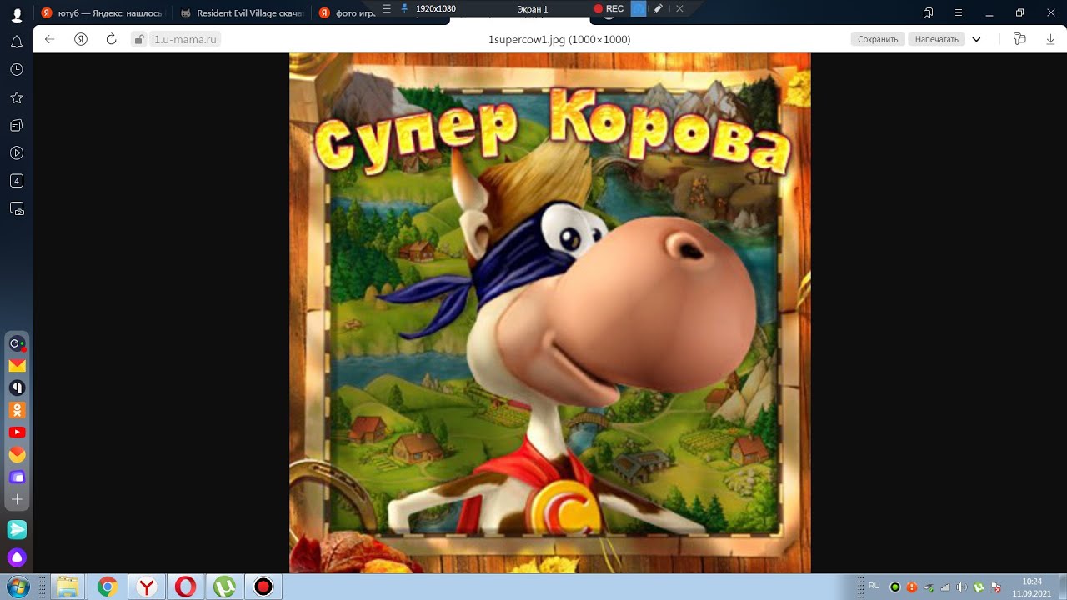Image resolution: width=1067 pixels, height=600 pixels.
Task: Click the Напечатать button
Action: [936, 39]
